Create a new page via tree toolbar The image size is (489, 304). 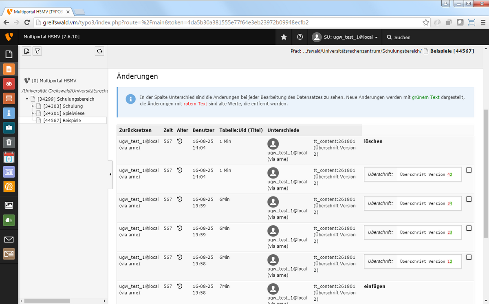[x=26, y=51]
